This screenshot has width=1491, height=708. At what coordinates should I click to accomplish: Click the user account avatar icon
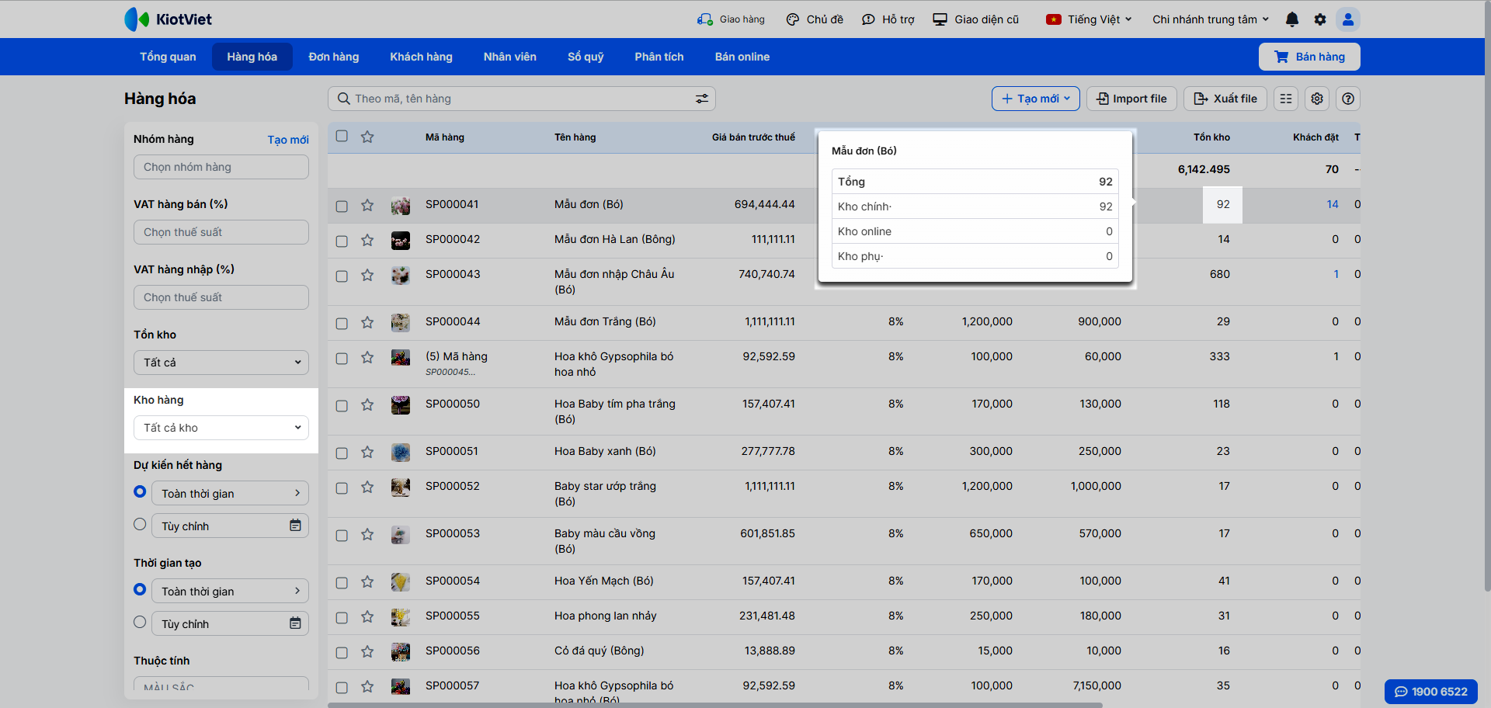point(1348,19)
